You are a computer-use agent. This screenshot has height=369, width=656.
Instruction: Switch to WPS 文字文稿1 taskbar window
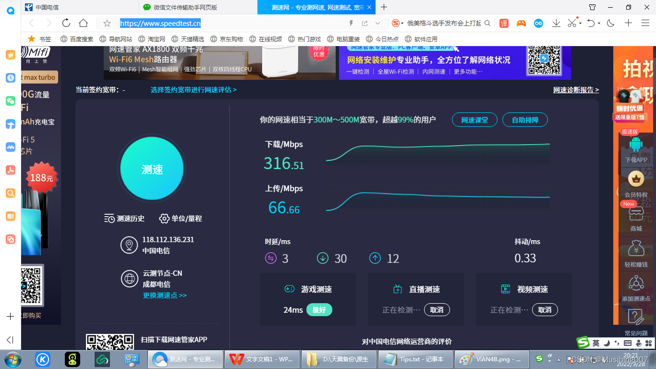tap(262, 359)
